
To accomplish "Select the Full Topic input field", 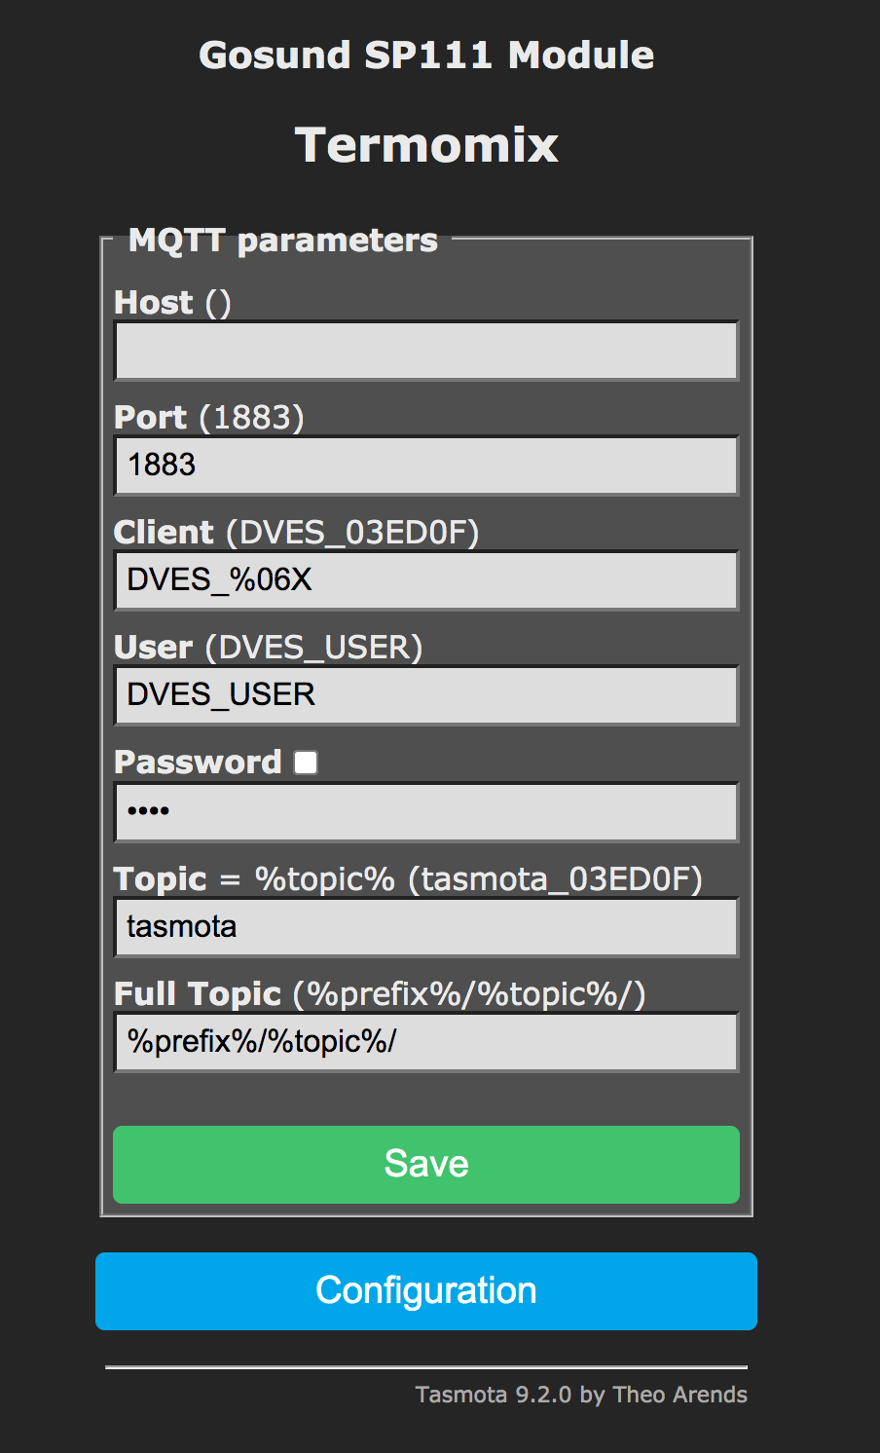I will (426, 1042).
